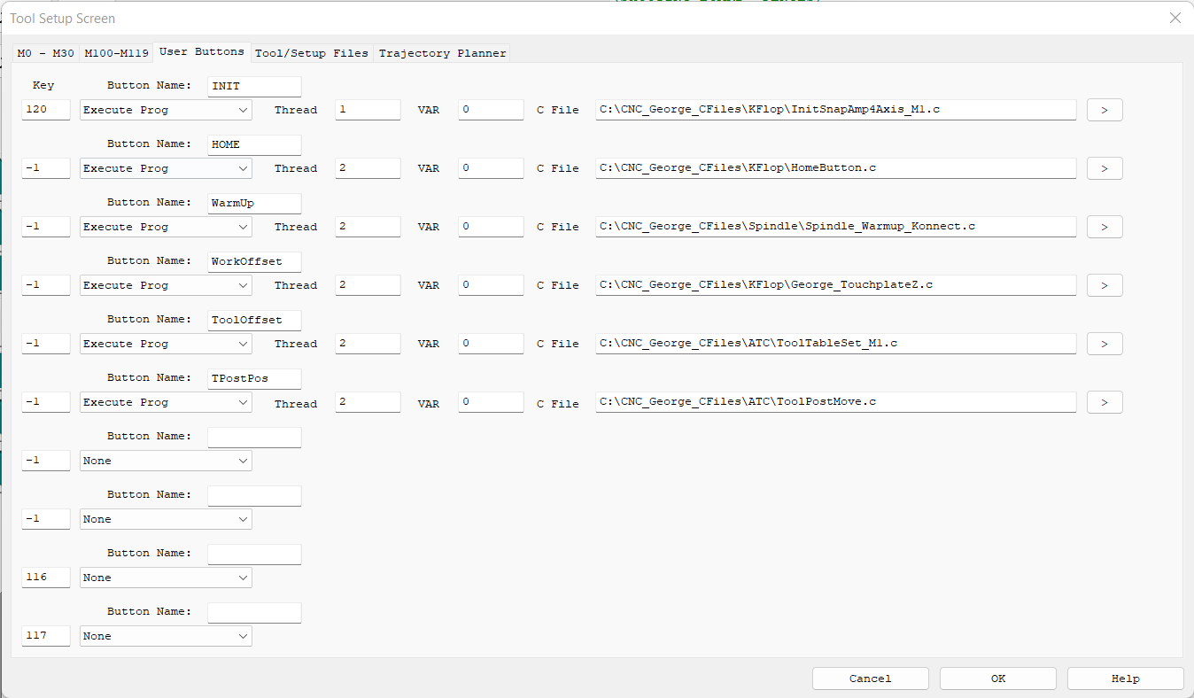Open Help for tool setup
Viewport: 1194px width, 698px height.
click(x=1125, y=679)
